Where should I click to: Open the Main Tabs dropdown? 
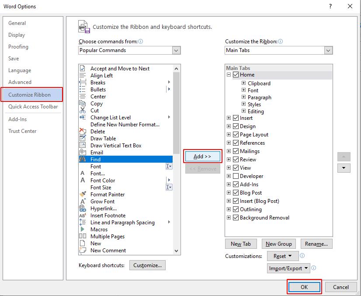tap(329, 50)
